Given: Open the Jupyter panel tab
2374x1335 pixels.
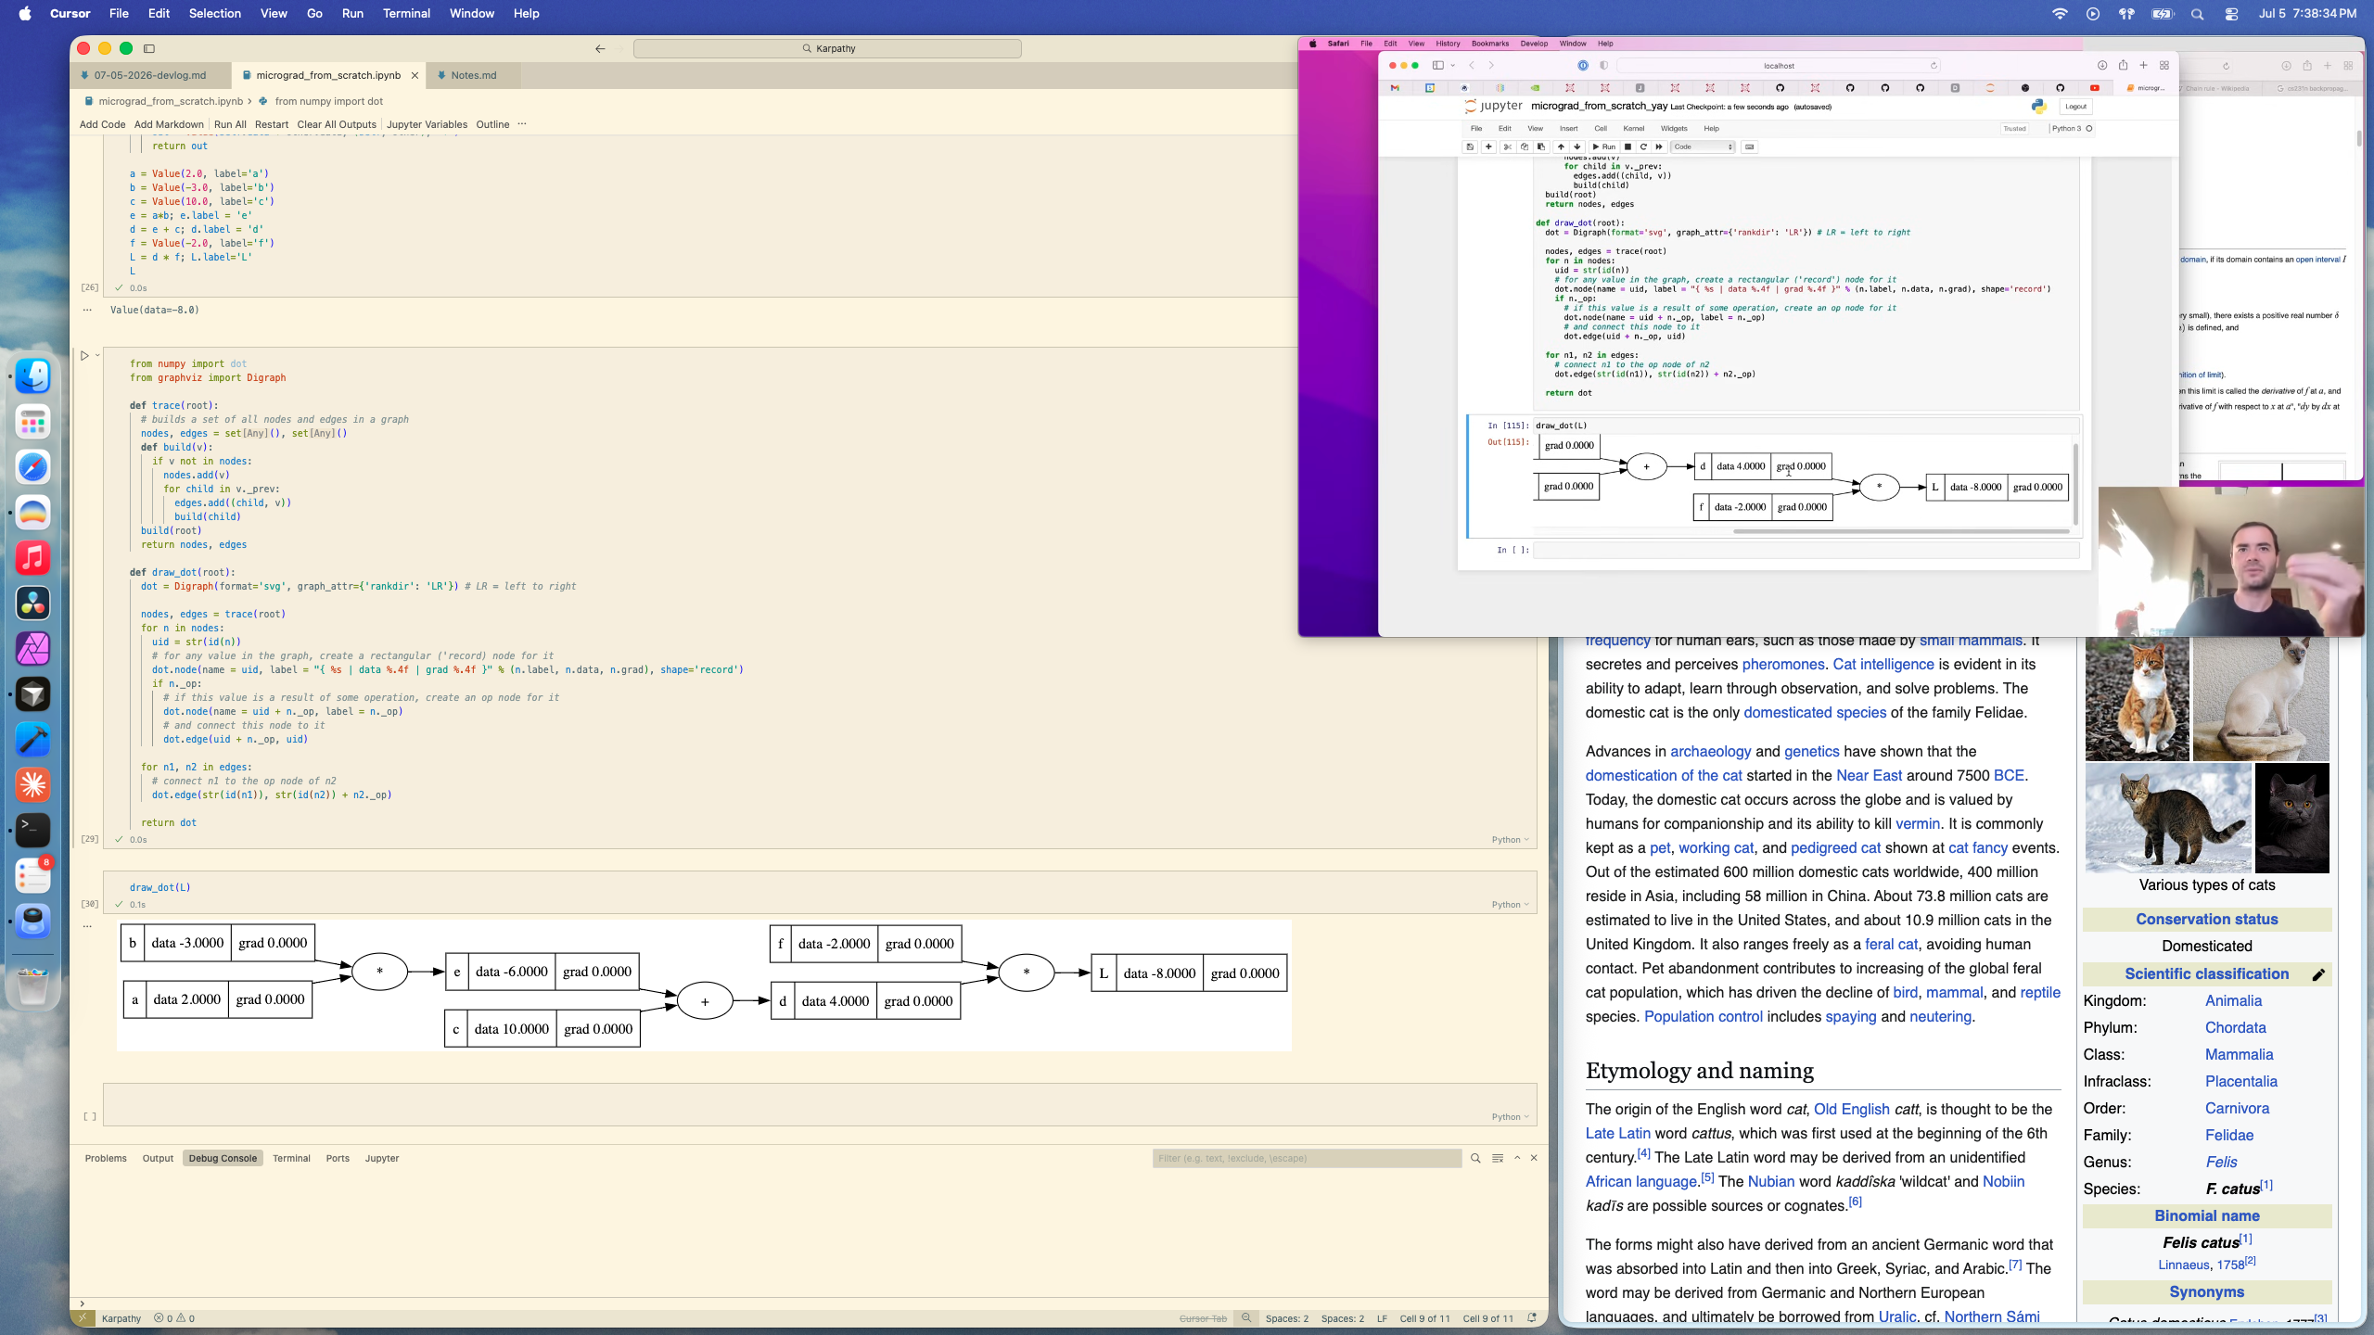Looking at the screenshot, I should (381, 1158).
